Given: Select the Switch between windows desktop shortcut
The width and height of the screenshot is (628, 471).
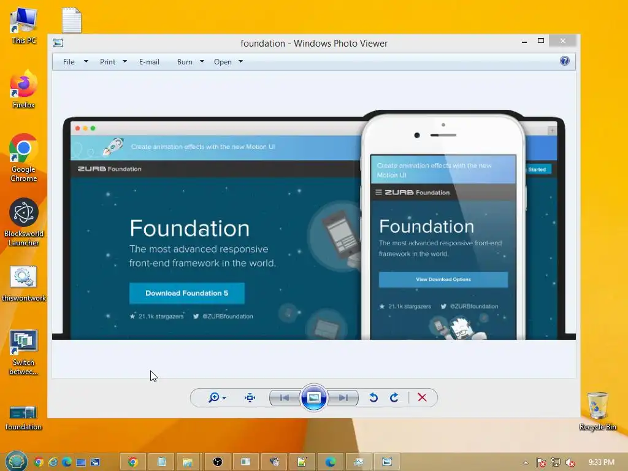Looking at the screenshot, I should coord(24,353).
